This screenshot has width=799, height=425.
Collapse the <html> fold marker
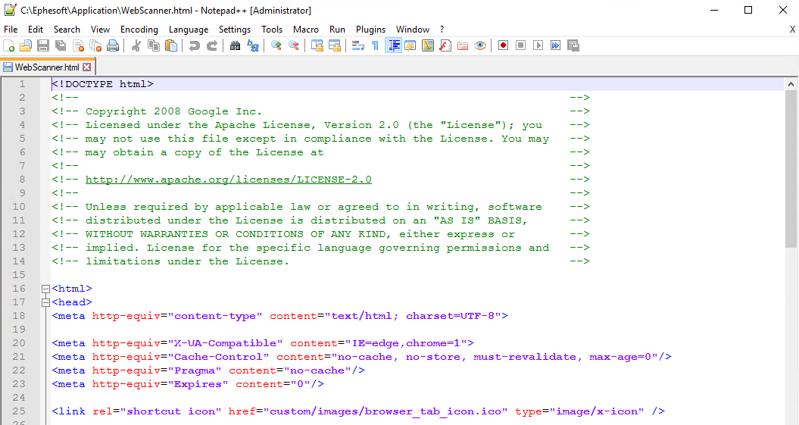[45, 289]
